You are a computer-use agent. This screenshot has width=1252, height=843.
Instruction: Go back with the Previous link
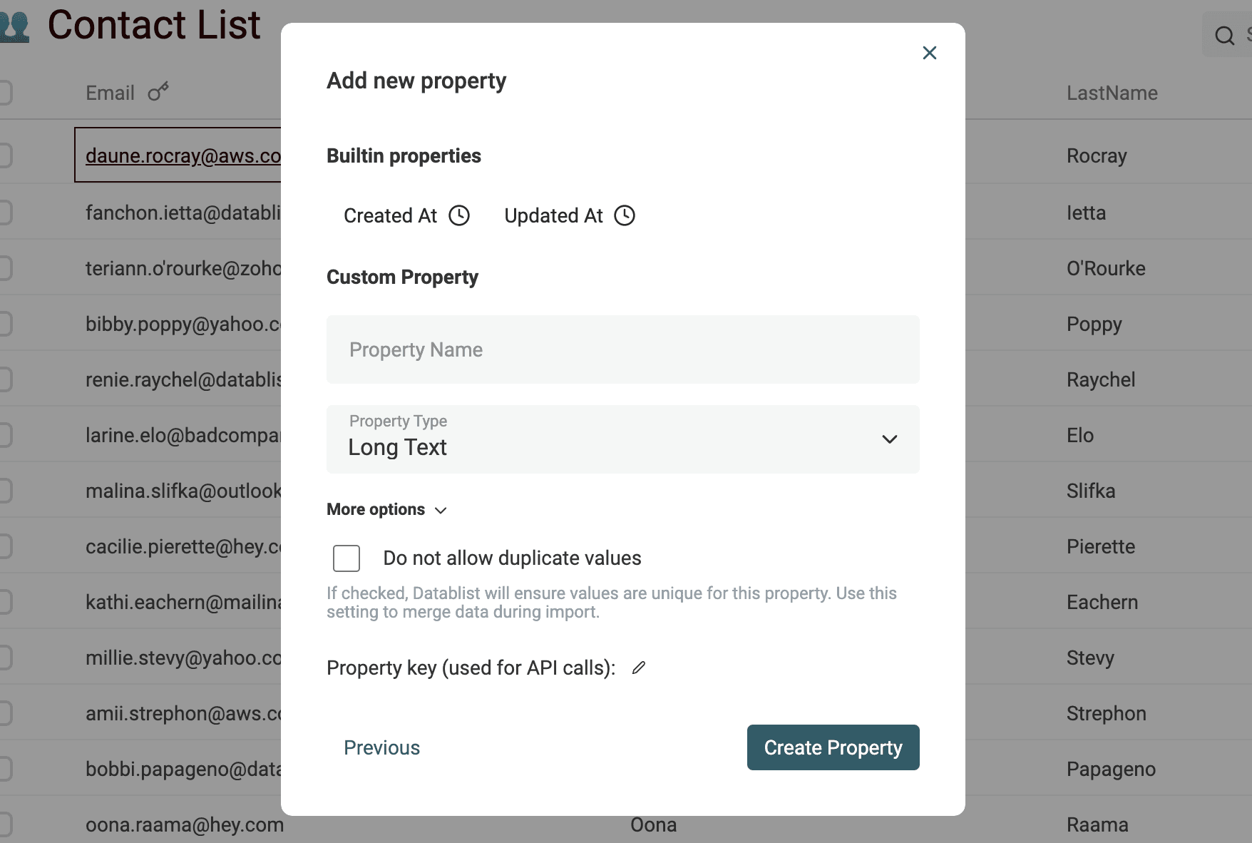coord(381,747)
